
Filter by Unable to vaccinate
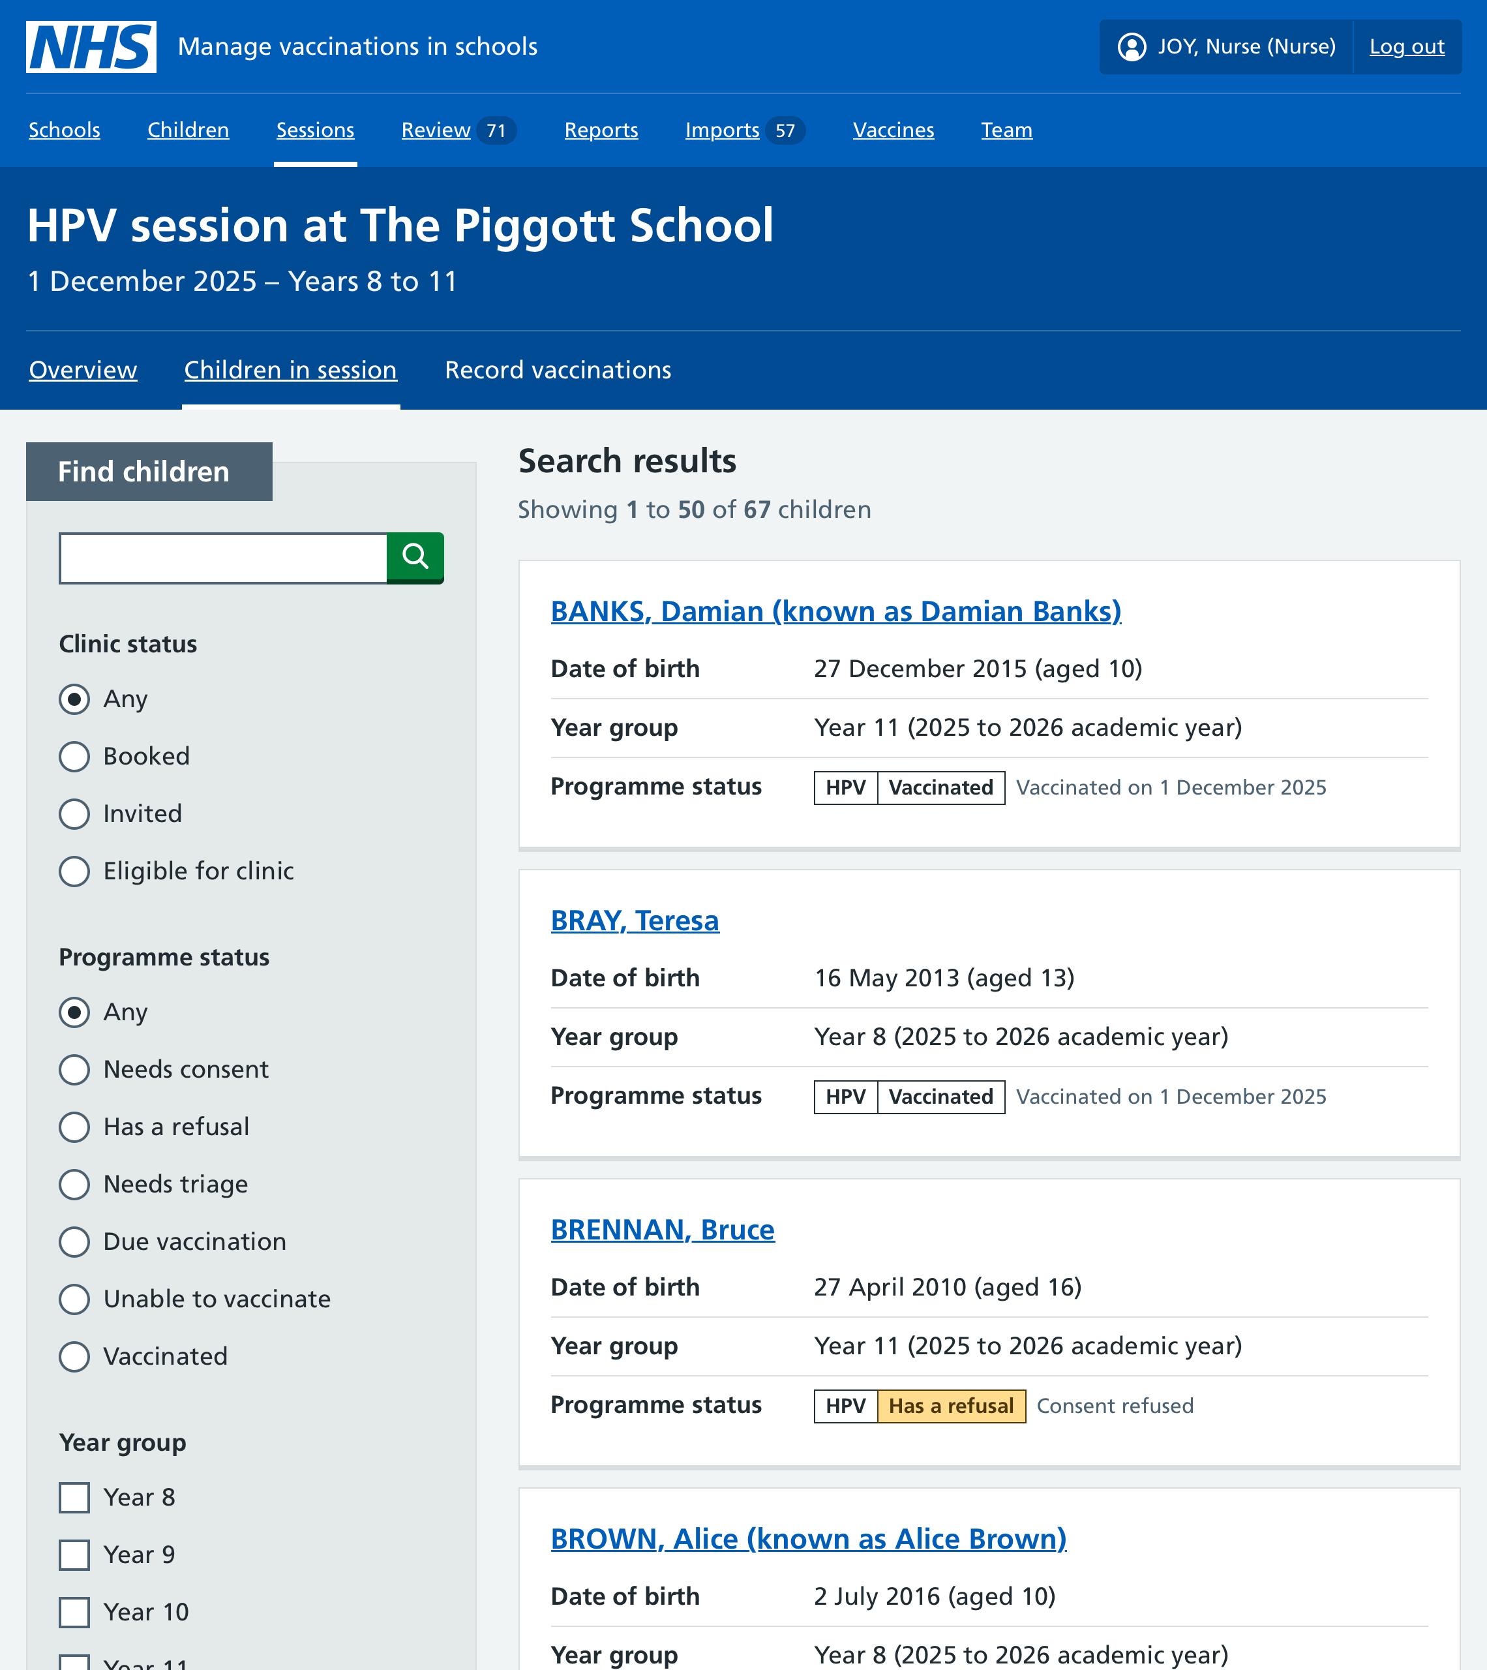click(74, 1298)
